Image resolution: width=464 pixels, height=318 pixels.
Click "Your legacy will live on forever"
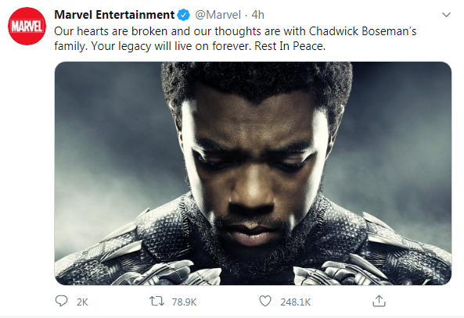(171, 46)
